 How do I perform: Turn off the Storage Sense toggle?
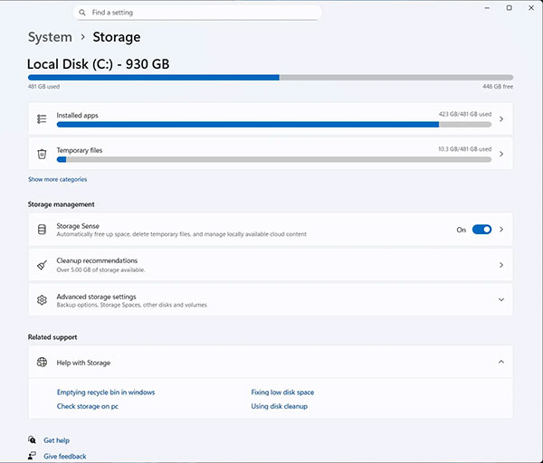pyautogui.click(x=481, y=230)
